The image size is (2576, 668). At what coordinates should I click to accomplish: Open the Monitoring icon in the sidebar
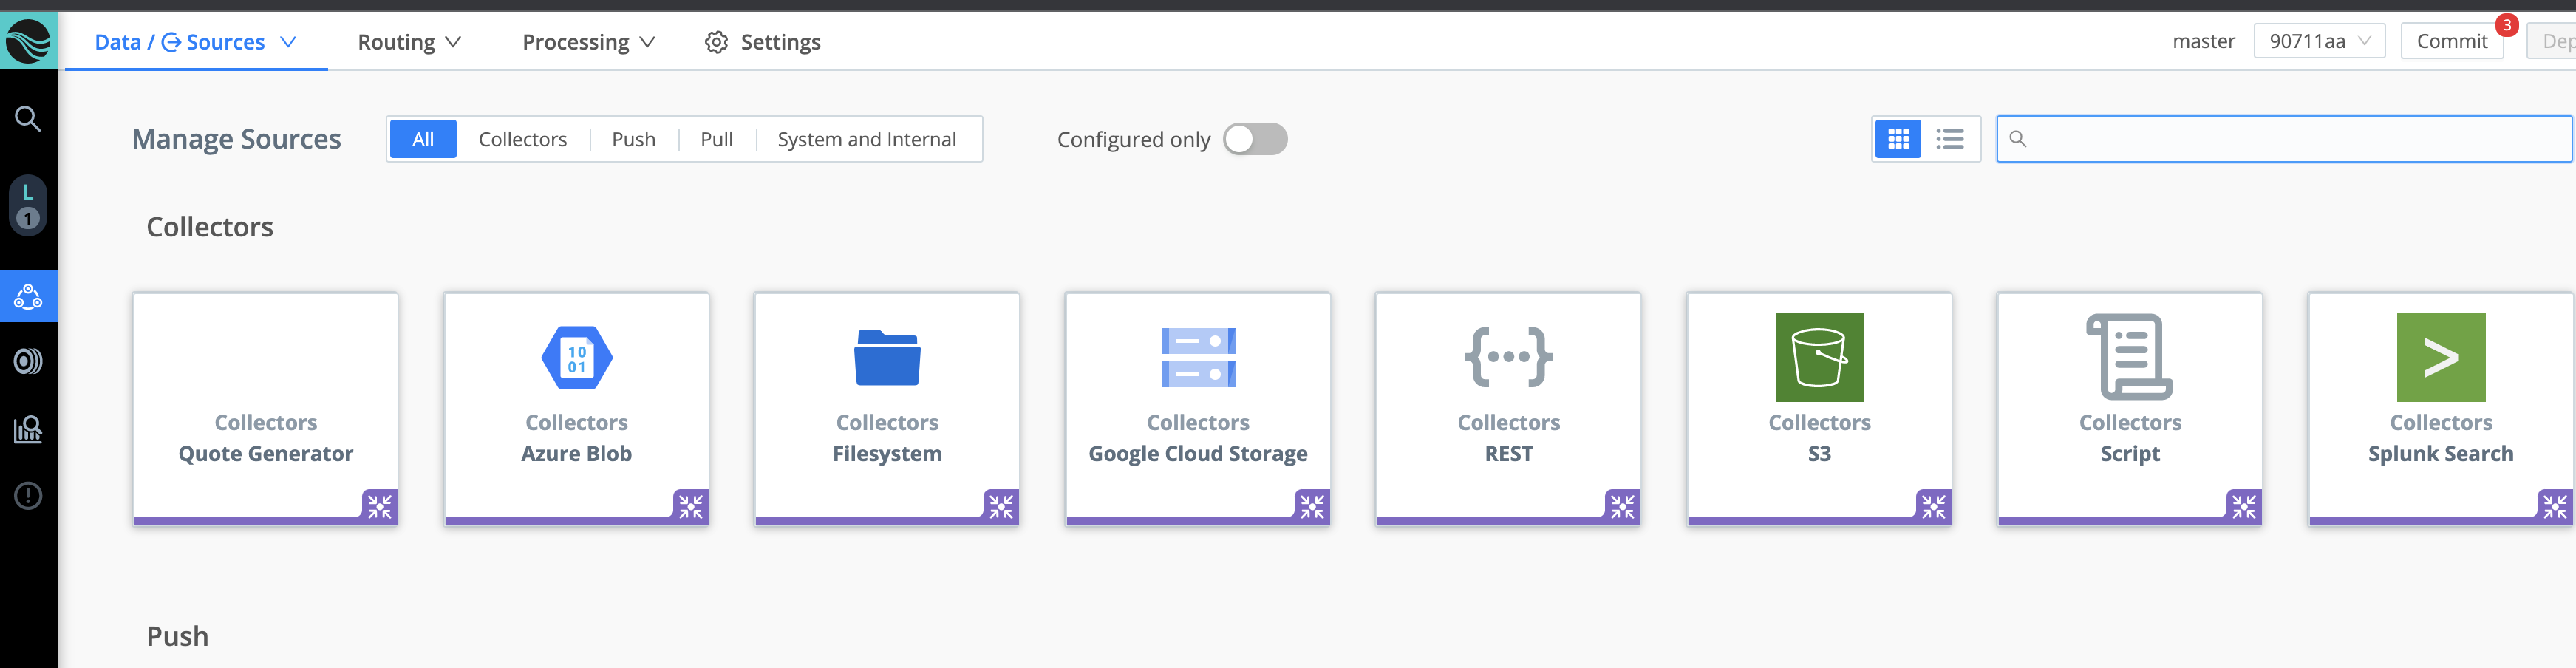coord(28,361)
